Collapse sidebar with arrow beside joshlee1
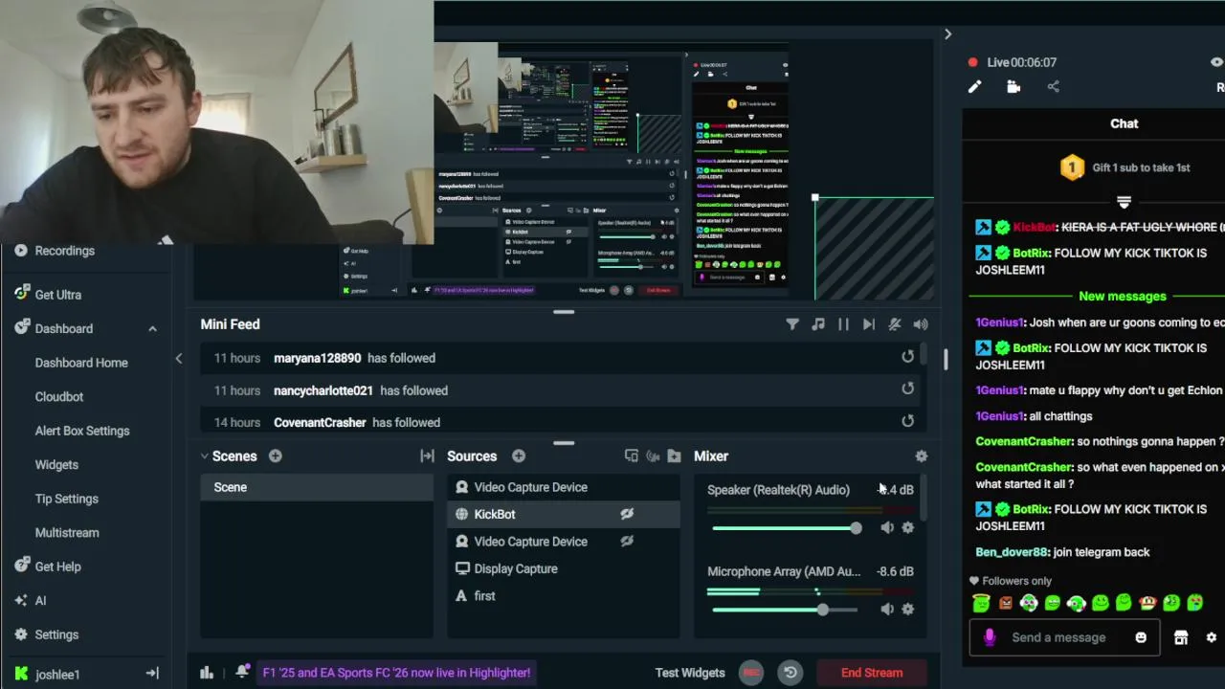Screen dimensions: 1225x689 coord(152,674)
